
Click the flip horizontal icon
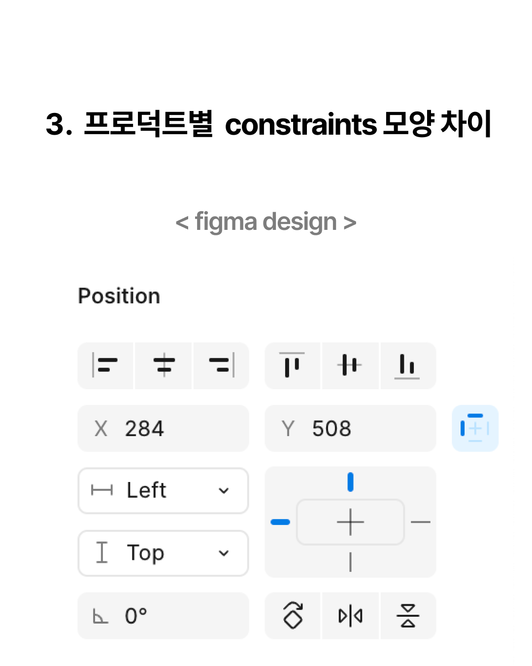(x=350, y=616)
